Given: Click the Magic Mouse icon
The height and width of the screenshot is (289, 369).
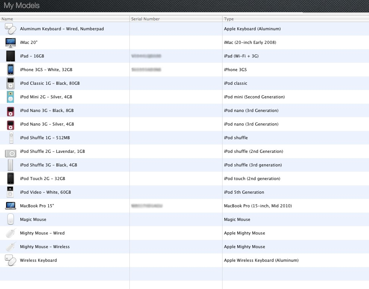Looking at the screenshot, I should click(x=11, y=219).
